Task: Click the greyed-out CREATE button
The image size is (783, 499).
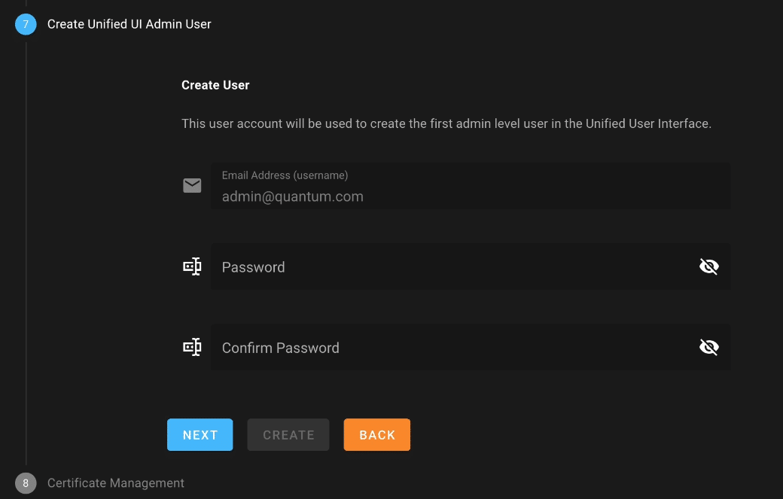Action: (288, 434)
